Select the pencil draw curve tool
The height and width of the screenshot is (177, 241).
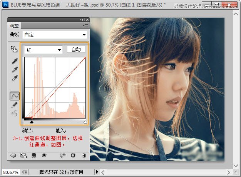tap(14, 104)
